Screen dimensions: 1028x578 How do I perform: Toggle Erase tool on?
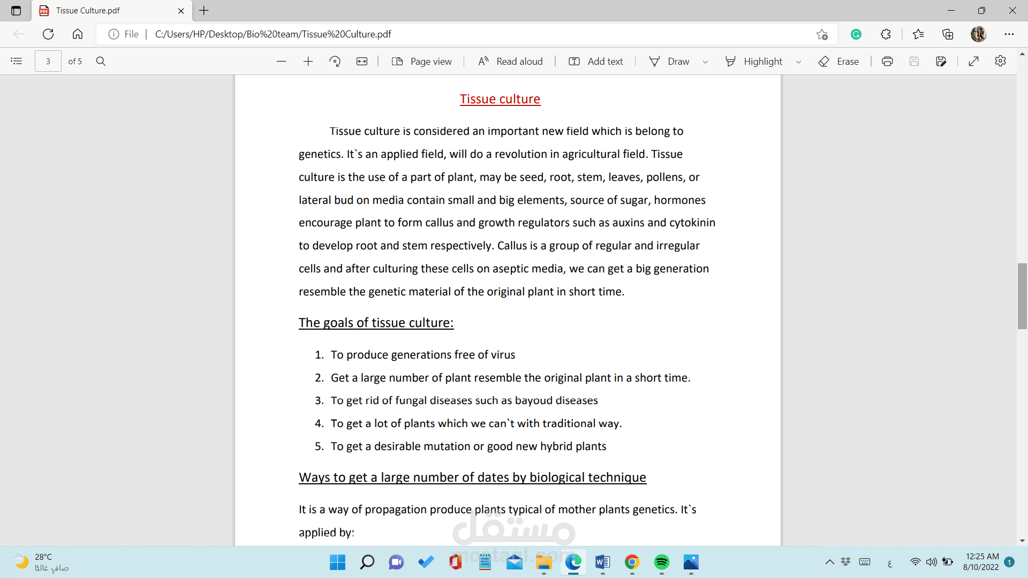click(x=838, y=62)
